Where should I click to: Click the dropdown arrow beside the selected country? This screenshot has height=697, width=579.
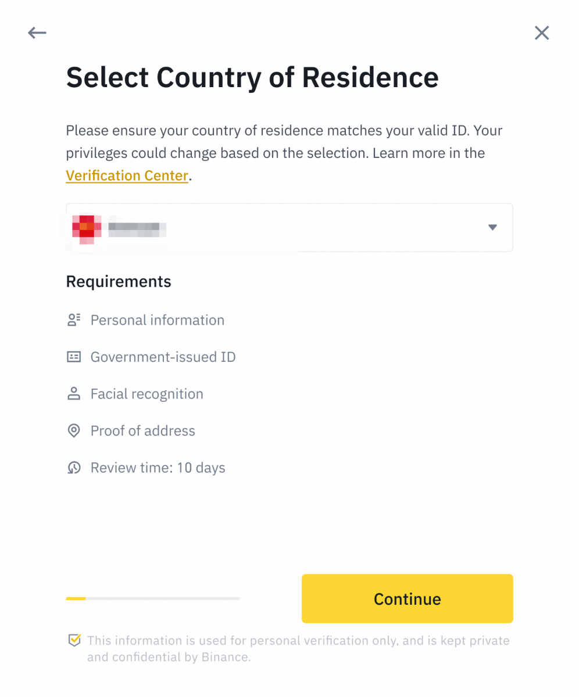492,228
